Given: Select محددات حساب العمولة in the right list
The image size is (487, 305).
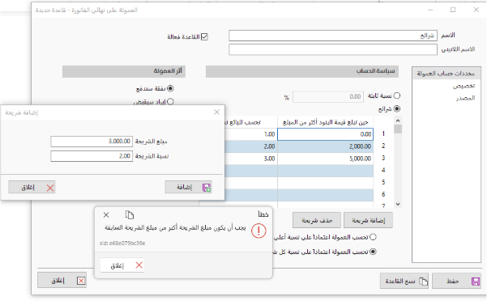Looking at the screenshot, I should tap(446, 74).
